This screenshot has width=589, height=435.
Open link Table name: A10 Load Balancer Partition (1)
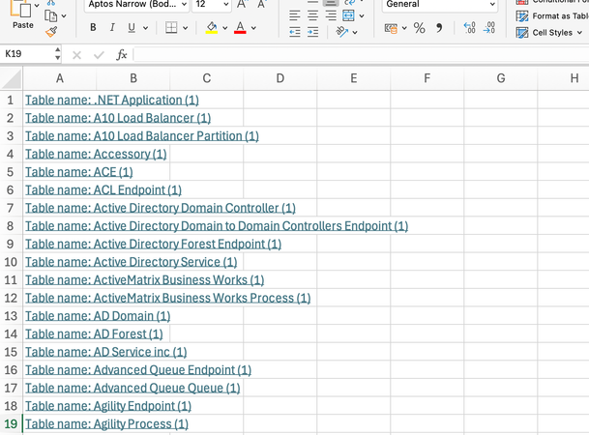click(142, 136)
